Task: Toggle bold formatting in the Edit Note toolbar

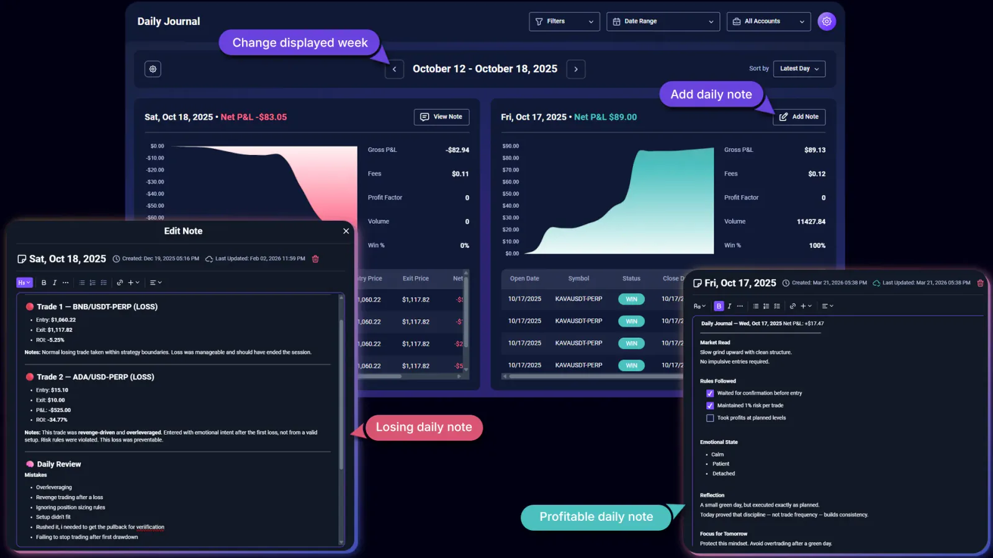Action: [x=43, y=282]
